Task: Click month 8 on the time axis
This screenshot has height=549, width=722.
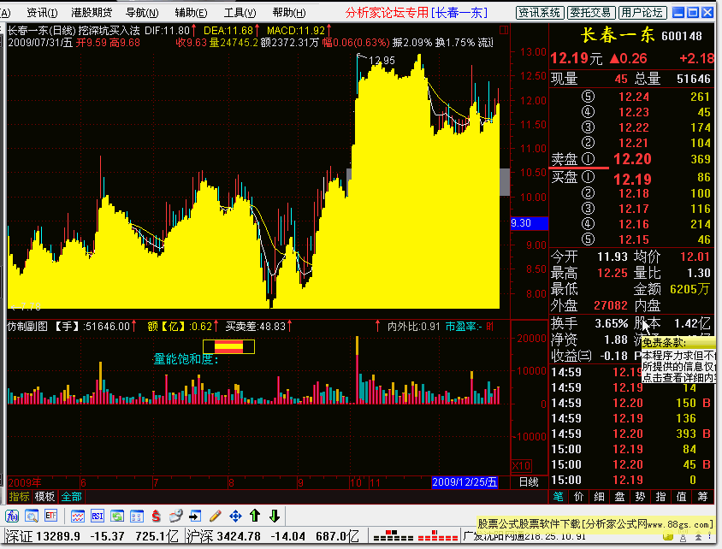Action: coord(231,483)
